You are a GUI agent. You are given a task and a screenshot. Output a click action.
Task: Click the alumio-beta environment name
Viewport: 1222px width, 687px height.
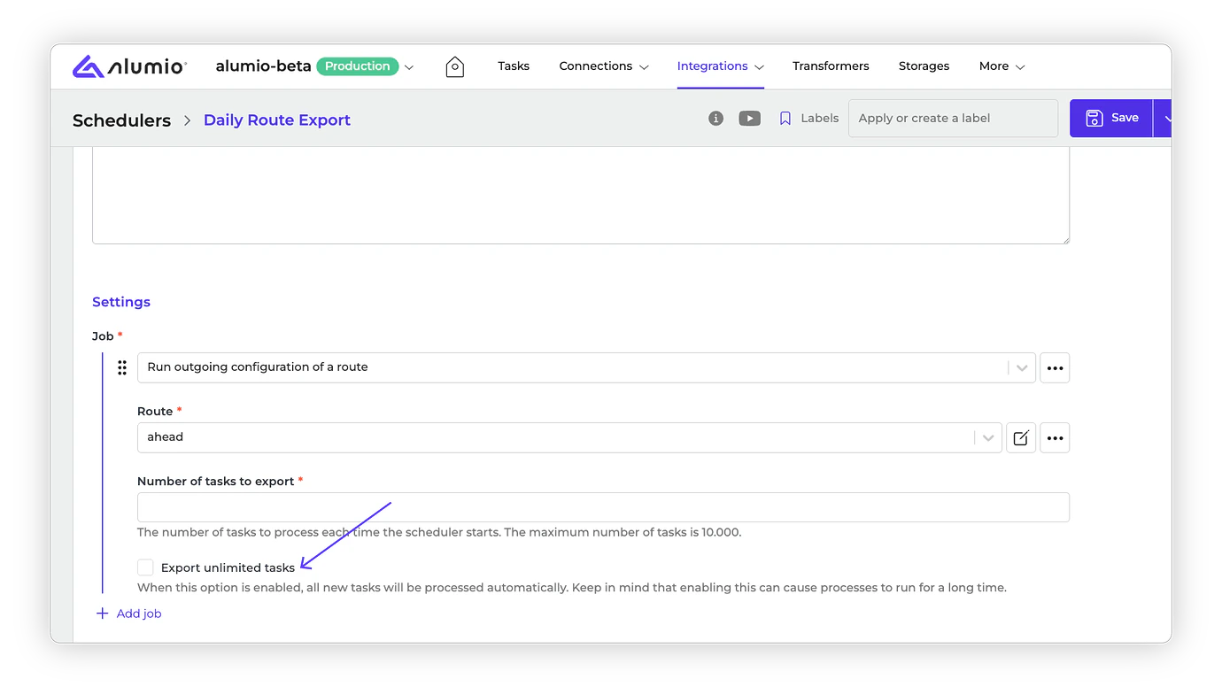coord(263,66)
